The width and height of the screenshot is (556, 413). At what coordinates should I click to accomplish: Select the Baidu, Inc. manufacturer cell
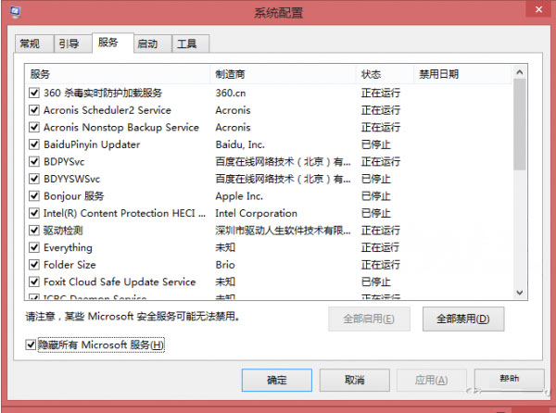240,144
